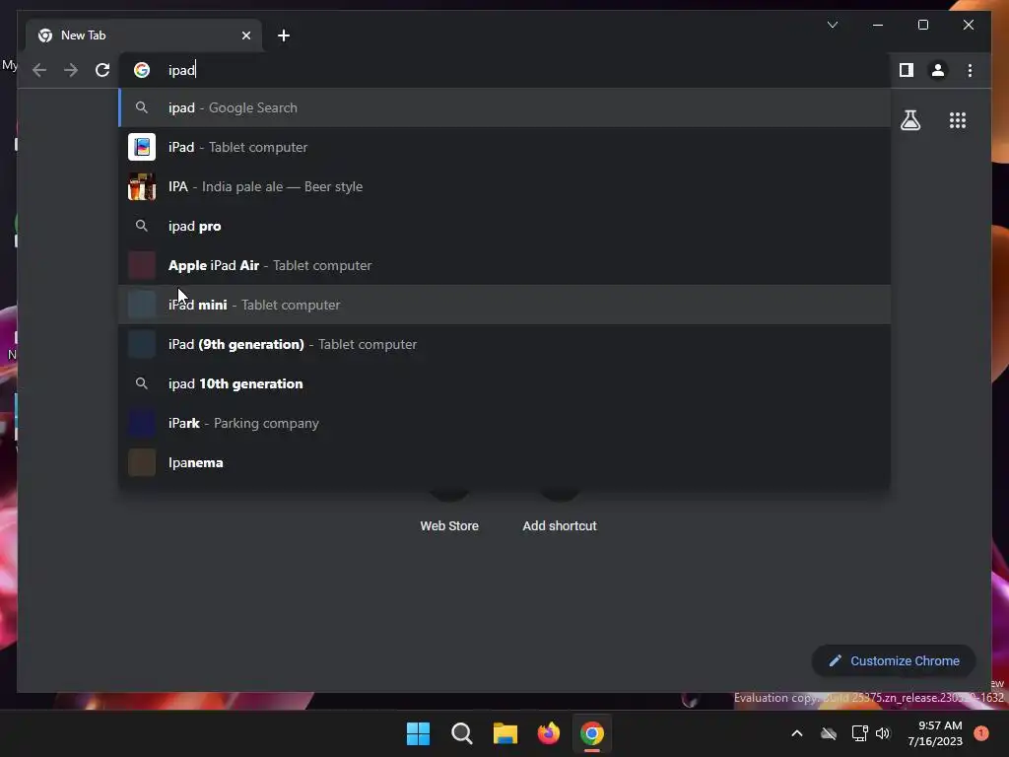Image resolution: width=1009 pixels, height=757 pixels.
Task: Expand tab search chevron in title bar
Action: pos(833,25)
